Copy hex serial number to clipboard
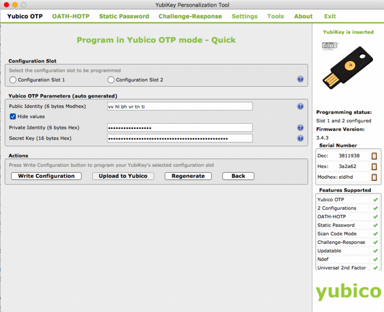The image size is (384, 312). point(374,166)
